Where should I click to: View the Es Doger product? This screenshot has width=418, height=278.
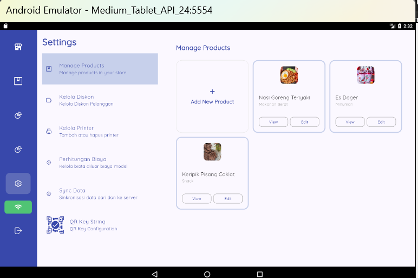coord(350,122)
